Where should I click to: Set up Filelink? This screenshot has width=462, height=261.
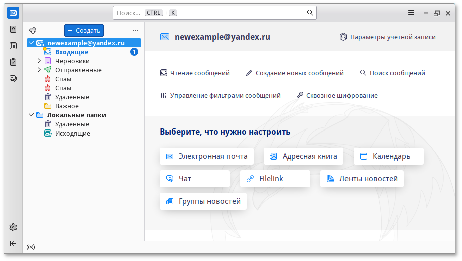pyautogui.click(x=275, y=179)
